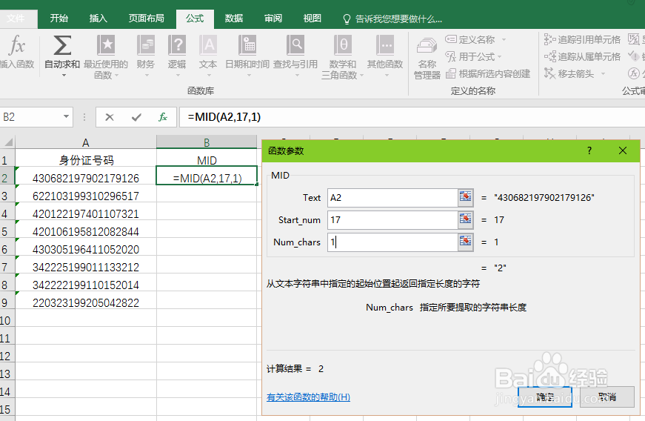The height and width of the screenshot is (421, 645).
Task: Click Define Name (定义名称) button
Action: [x=470, y=39]
